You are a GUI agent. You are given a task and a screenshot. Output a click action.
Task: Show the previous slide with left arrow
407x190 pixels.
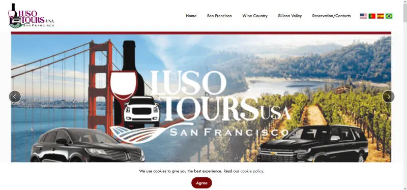[x=15, y=97]
